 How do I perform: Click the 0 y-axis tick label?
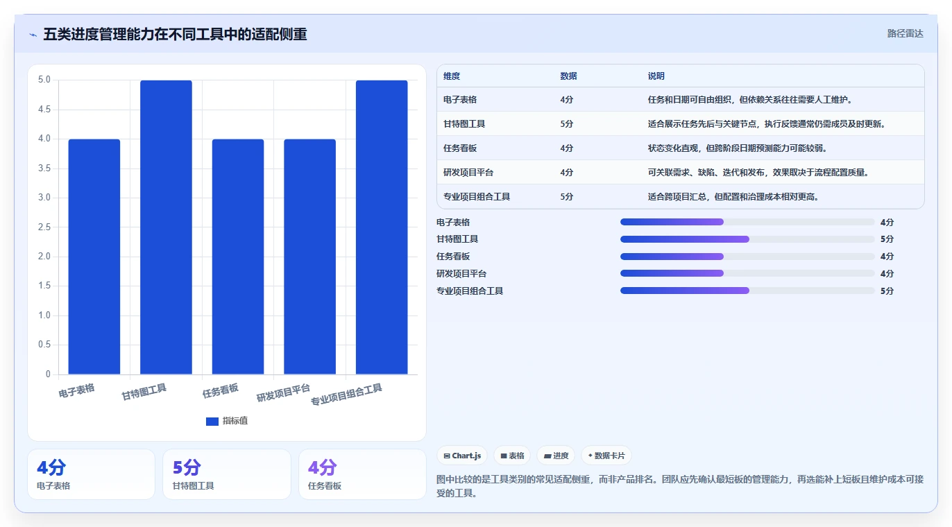click(49, 374)
